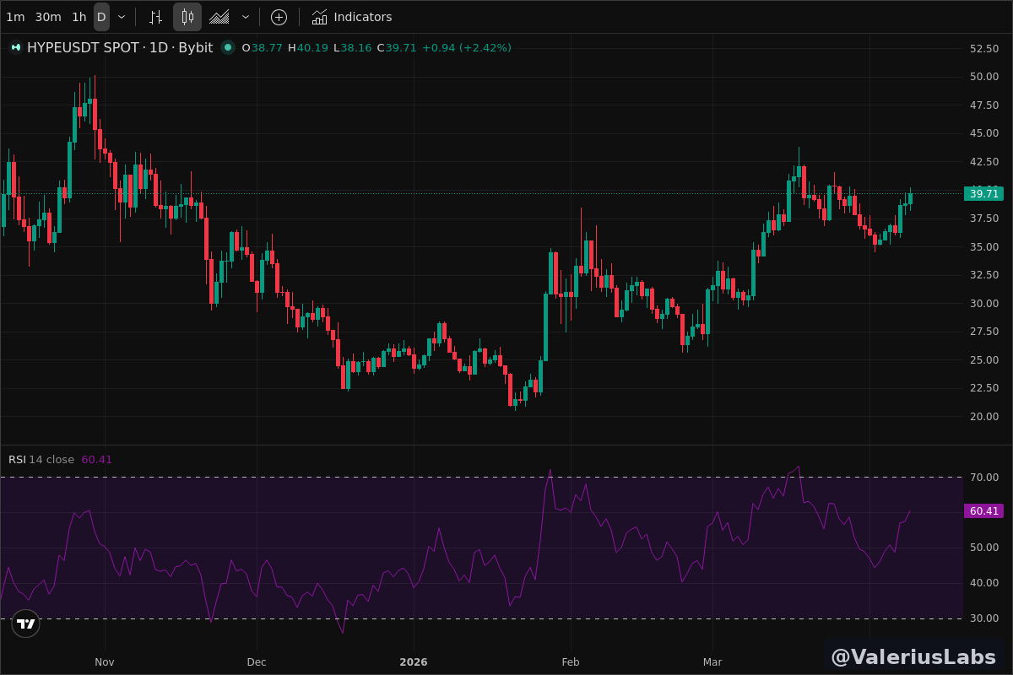Image resolution: width=1013 pixels, height=675 pixels.
Task: Click the RSI 14 close indicator label
Action: [x=41, y=460]
